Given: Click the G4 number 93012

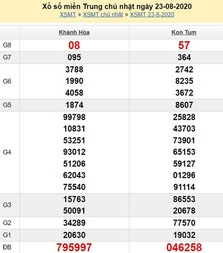Looking at the screenshot, I should point(74,152).
